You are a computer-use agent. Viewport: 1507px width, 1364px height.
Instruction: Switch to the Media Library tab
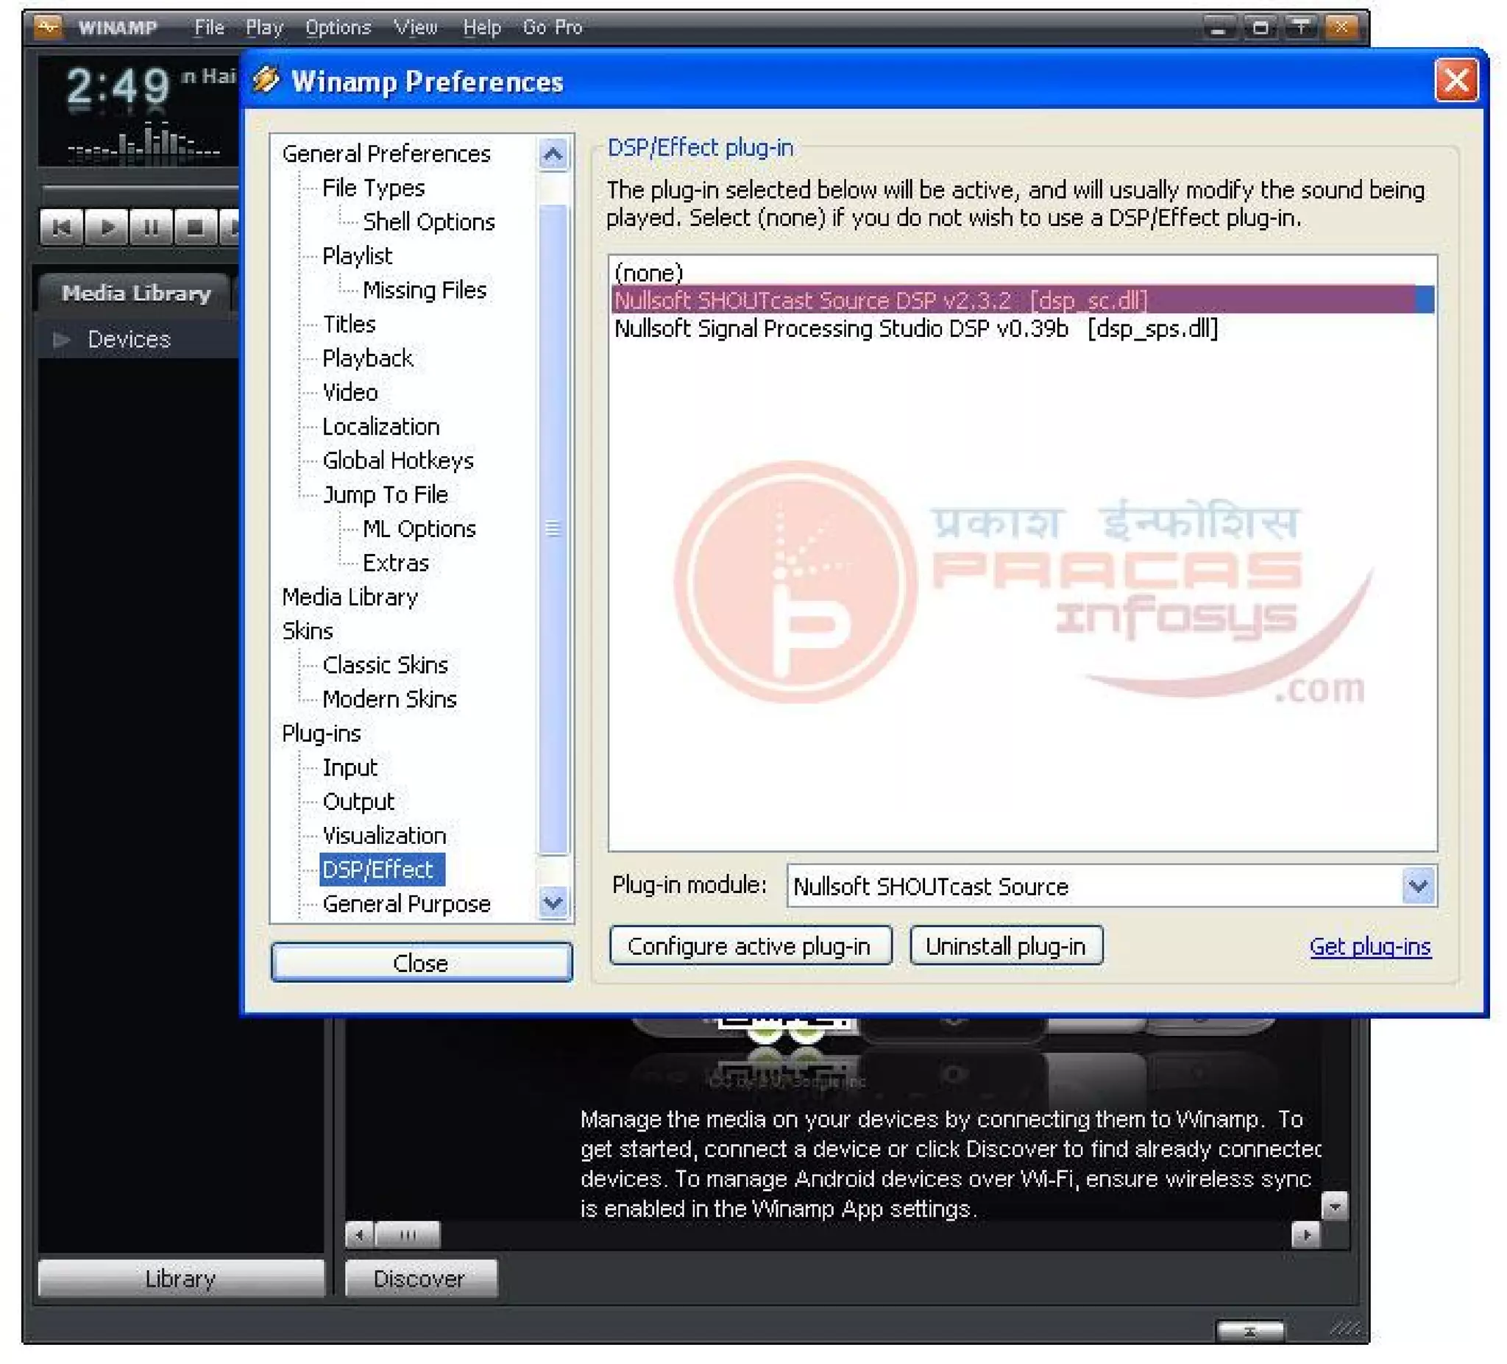(x=136, y=293)
